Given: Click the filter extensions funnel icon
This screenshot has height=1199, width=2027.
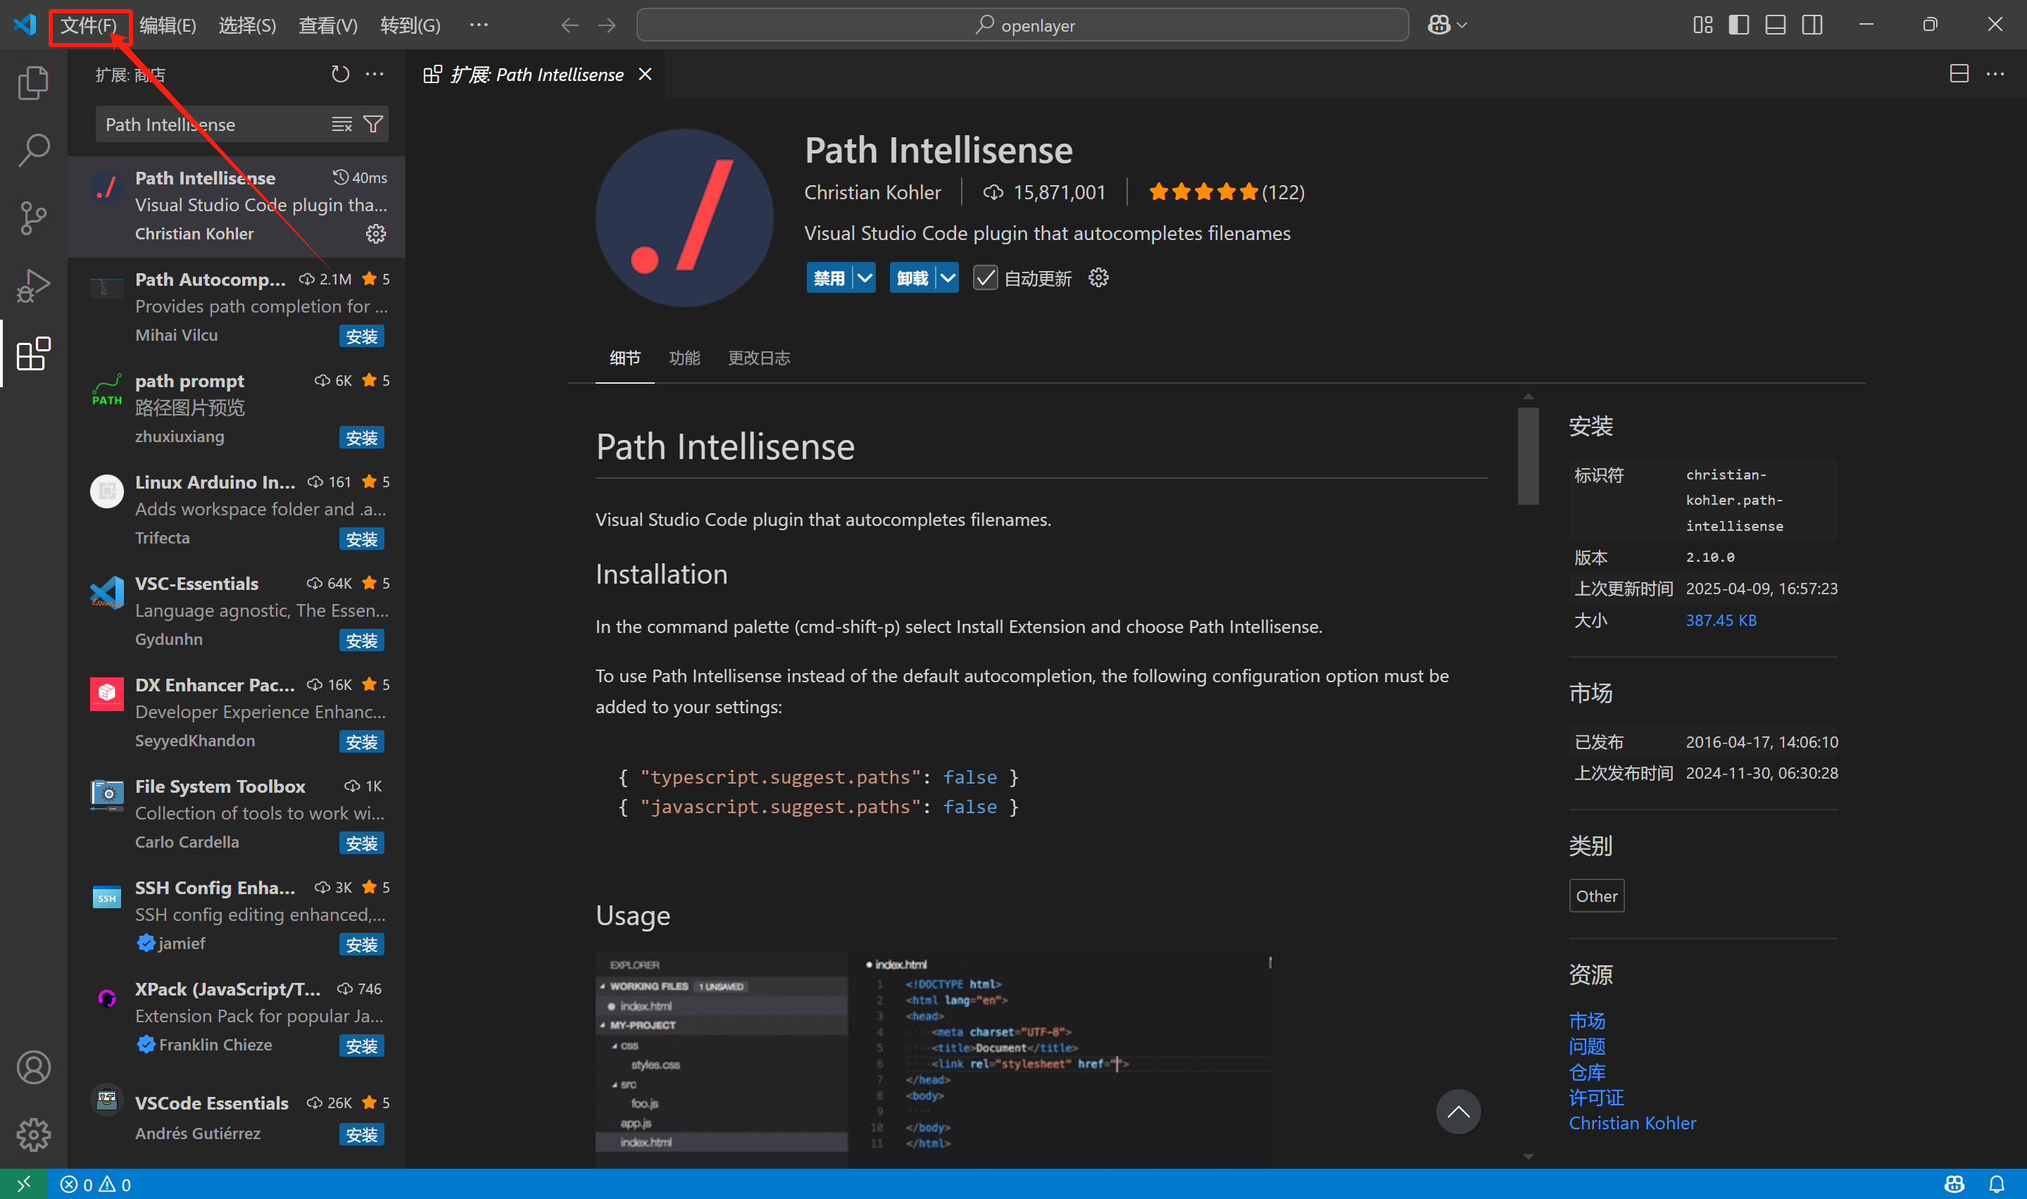Looking at the screenshot, I should point(373,125).
